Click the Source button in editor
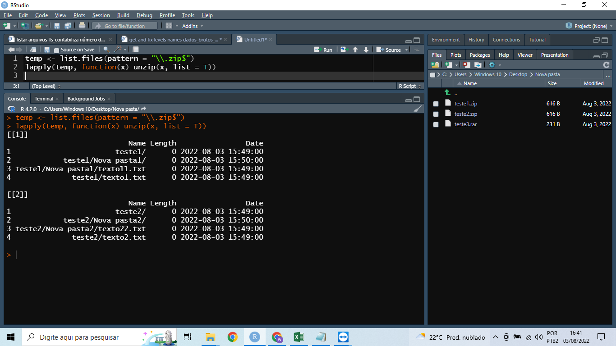The width and height of the screenshot is (616, 346). tap(389, 50)
